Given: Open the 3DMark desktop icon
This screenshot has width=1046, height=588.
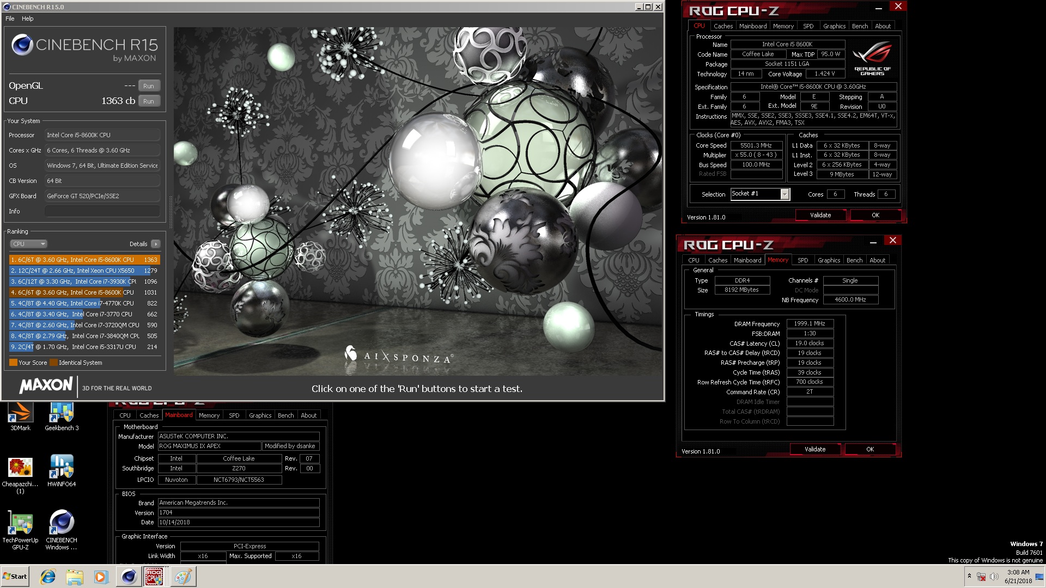Looking at the screenshot, I should point(20,416).
